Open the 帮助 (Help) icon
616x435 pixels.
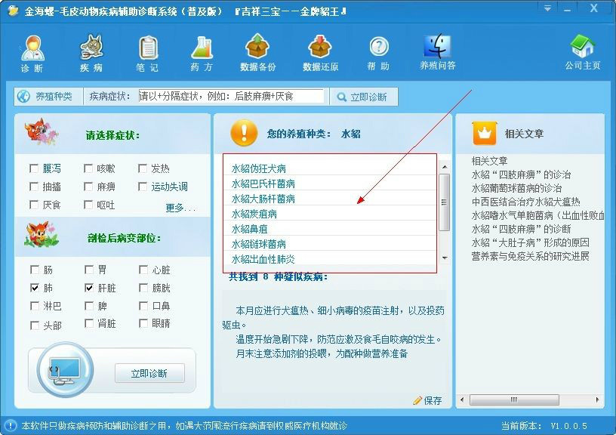coord(378,53)
